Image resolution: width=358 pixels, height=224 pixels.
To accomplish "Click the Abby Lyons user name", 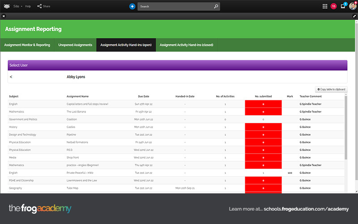I will pos(76,77).
